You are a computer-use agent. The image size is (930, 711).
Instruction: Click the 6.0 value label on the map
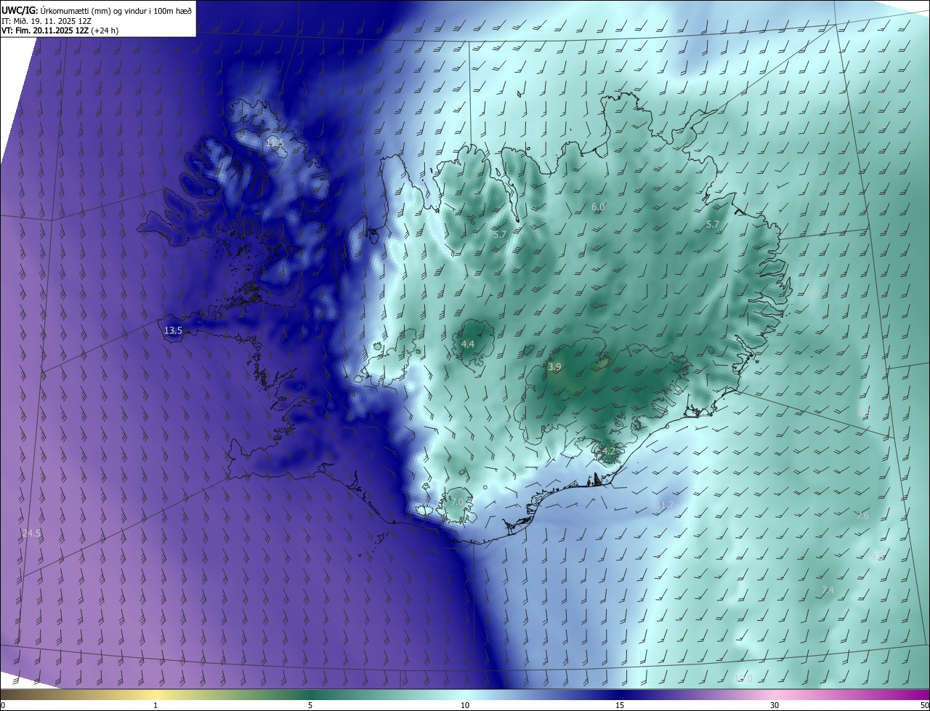click(x=598, y=207)
